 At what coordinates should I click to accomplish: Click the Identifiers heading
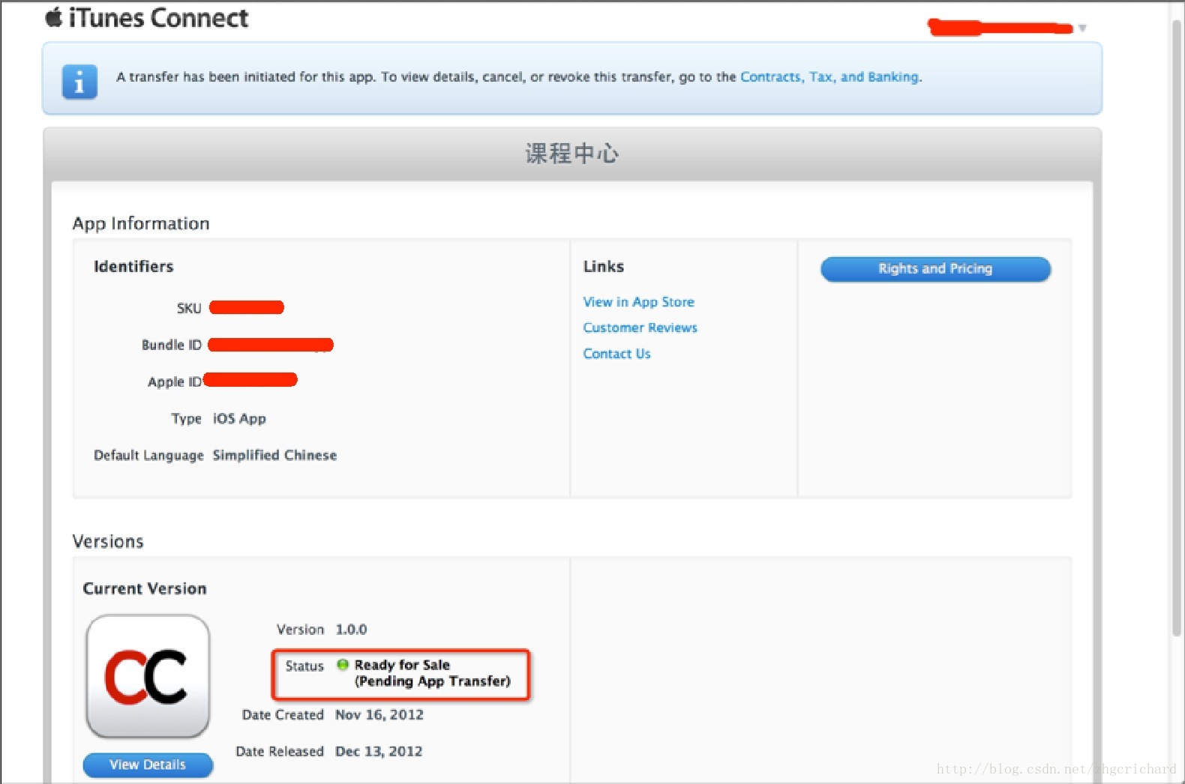(x=133, y=266)
